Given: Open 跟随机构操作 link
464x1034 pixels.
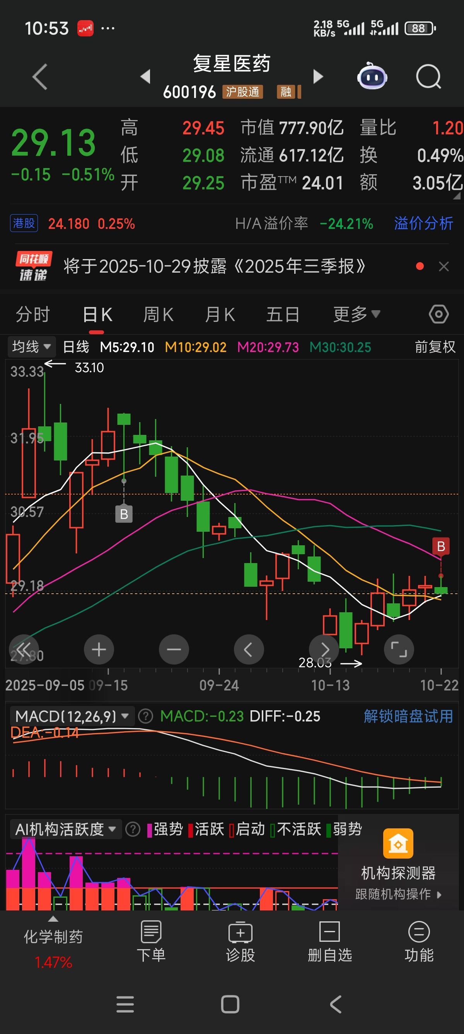Looking at the screenshot, I should (x=398, y=894).
